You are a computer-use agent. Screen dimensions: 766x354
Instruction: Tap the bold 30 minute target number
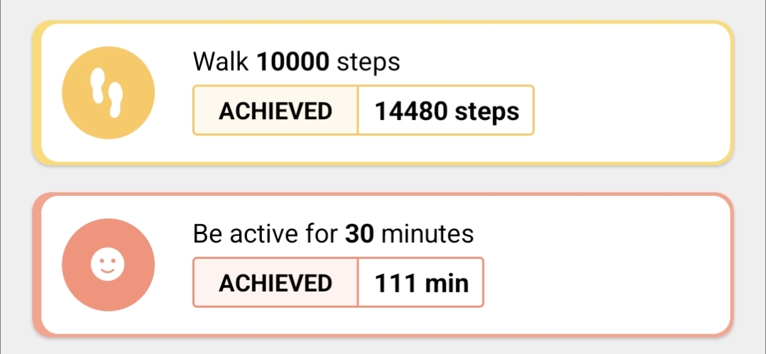coord(361,233)
